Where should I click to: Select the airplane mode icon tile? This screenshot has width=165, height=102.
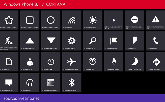pyautogui.click(x=72, y=62)
